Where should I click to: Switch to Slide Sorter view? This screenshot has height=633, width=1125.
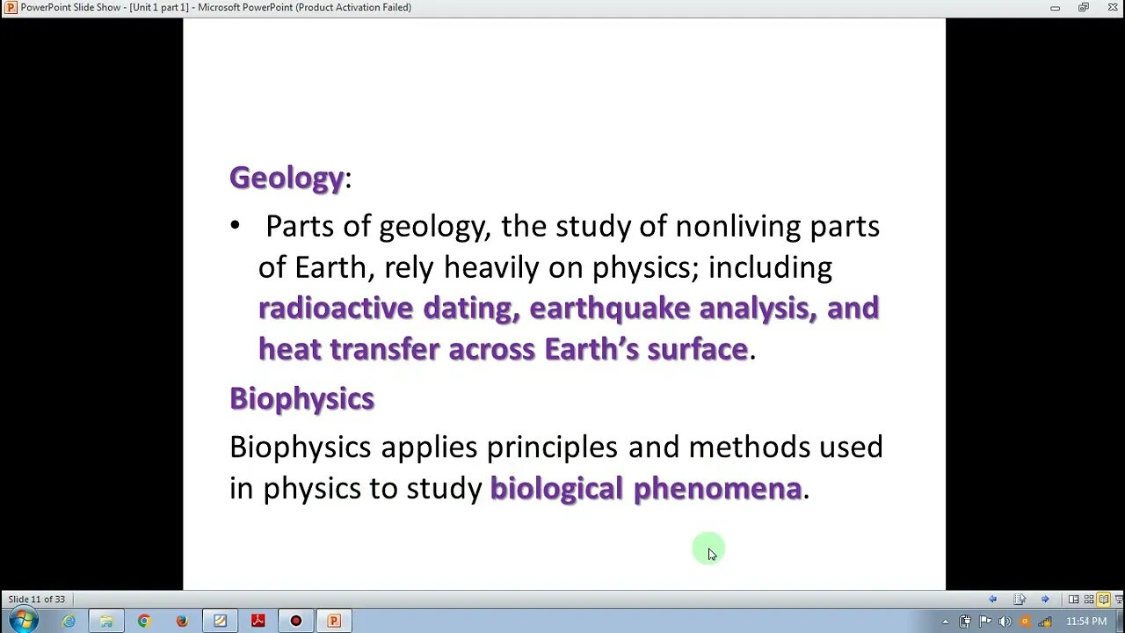pyautogui.click(x=1089, y=600)
